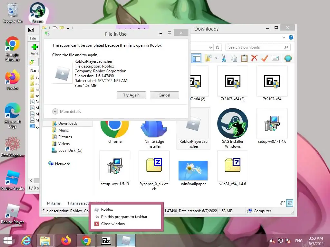Open dropdown arrow beside Folder Options icon
Viewport: 330px width, 247px height.
(216, 58)
